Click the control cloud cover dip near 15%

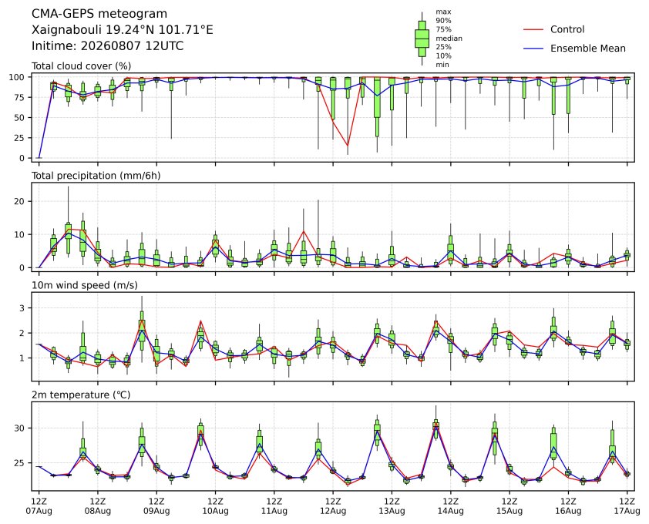[348, 146]
